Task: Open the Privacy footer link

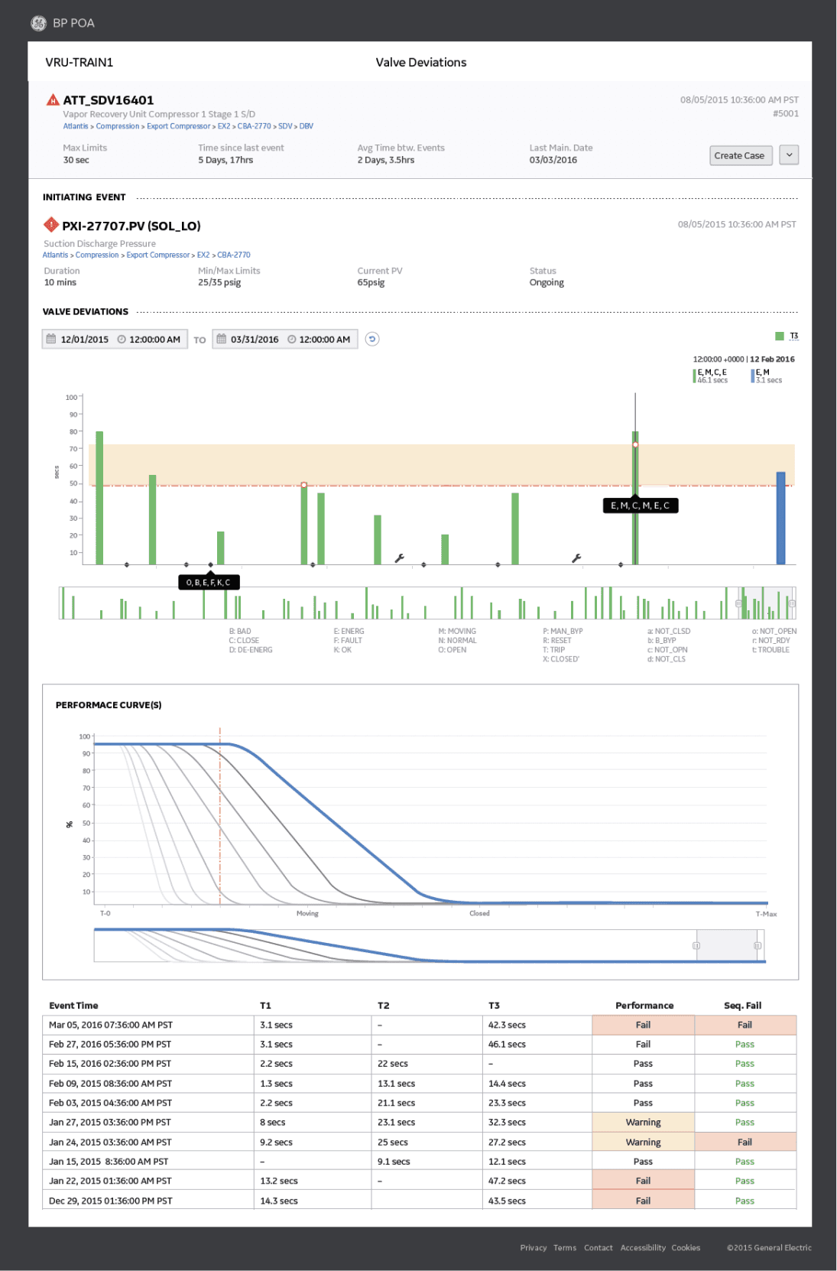Action: point(534,1247)
